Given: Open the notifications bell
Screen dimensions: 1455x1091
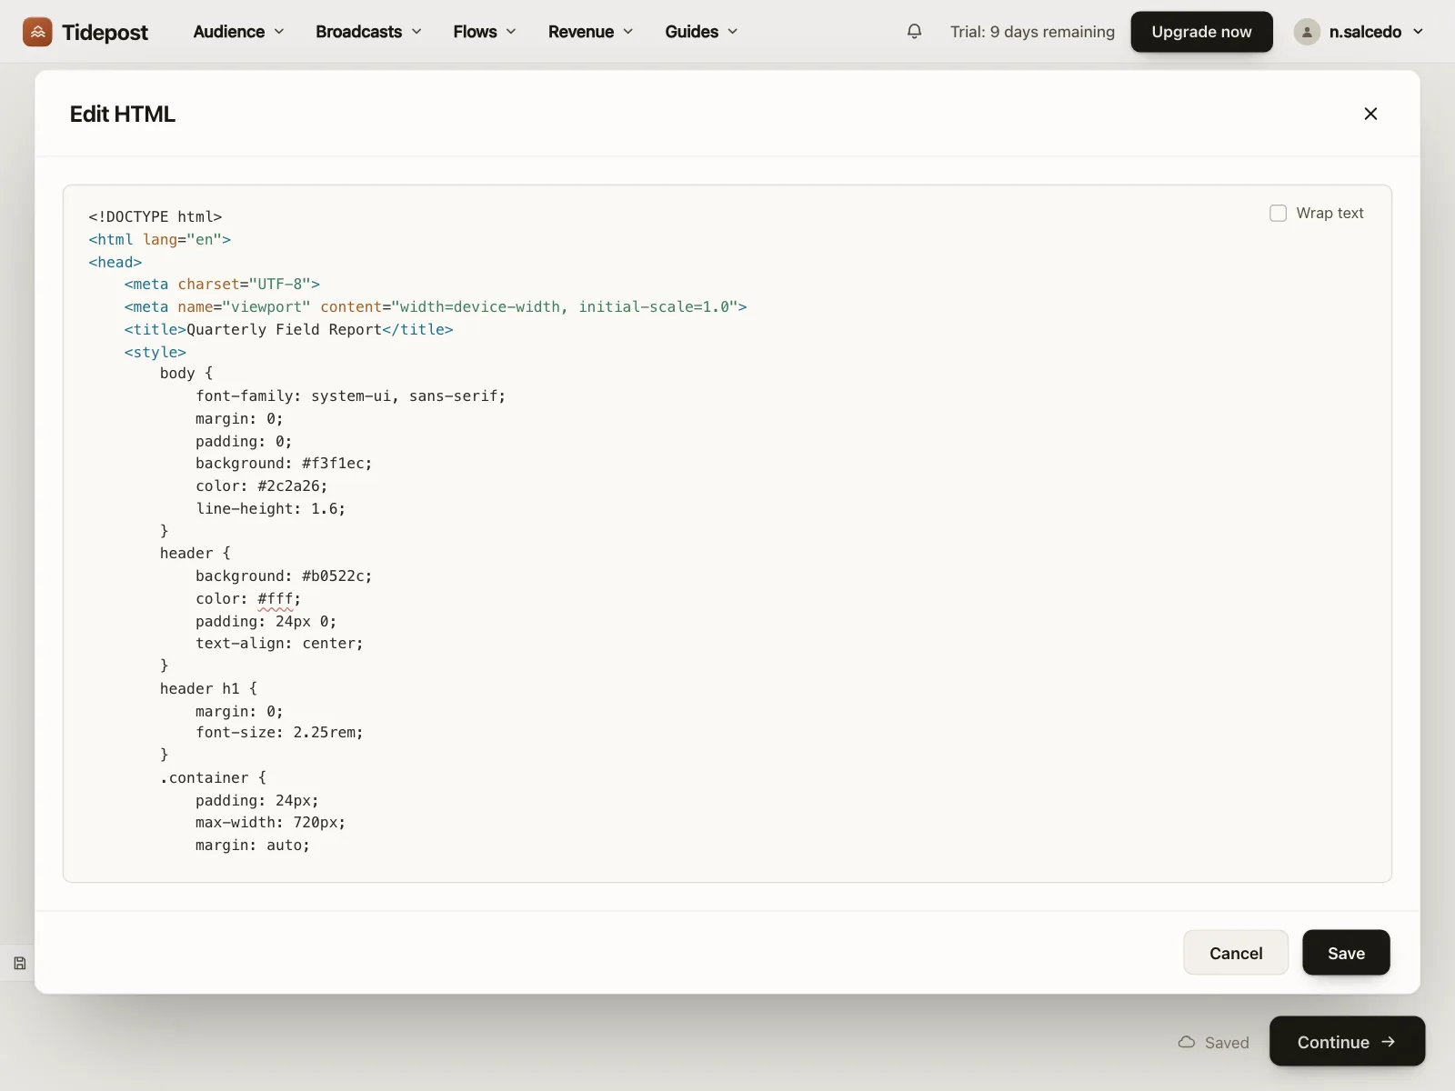Looking at the screenshot, I should pos(914,32).
